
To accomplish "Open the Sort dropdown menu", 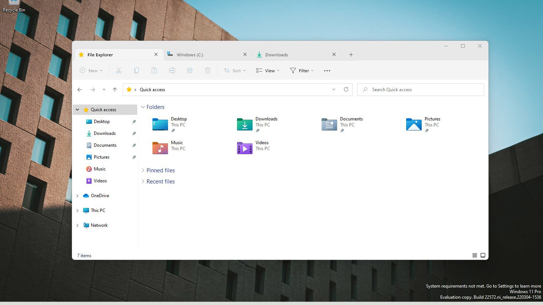I will tap(235, 70).
